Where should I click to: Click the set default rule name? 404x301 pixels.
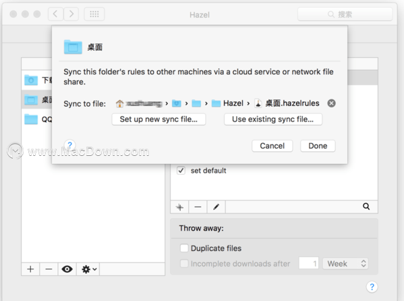tap(208, 171)
